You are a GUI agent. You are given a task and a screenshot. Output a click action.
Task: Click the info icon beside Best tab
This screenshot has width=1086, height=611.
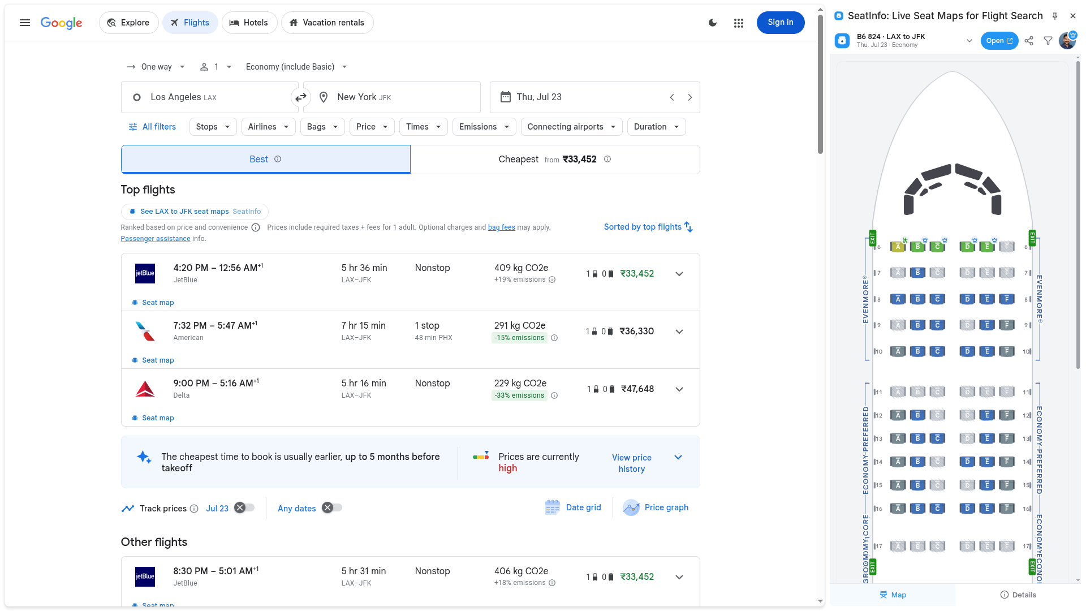[x=278, y=159]
